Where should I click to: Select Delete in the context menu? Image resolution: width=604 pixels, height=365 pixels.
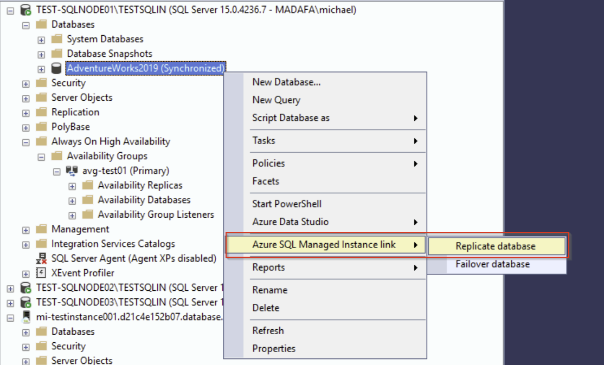[x=325, y=308]
